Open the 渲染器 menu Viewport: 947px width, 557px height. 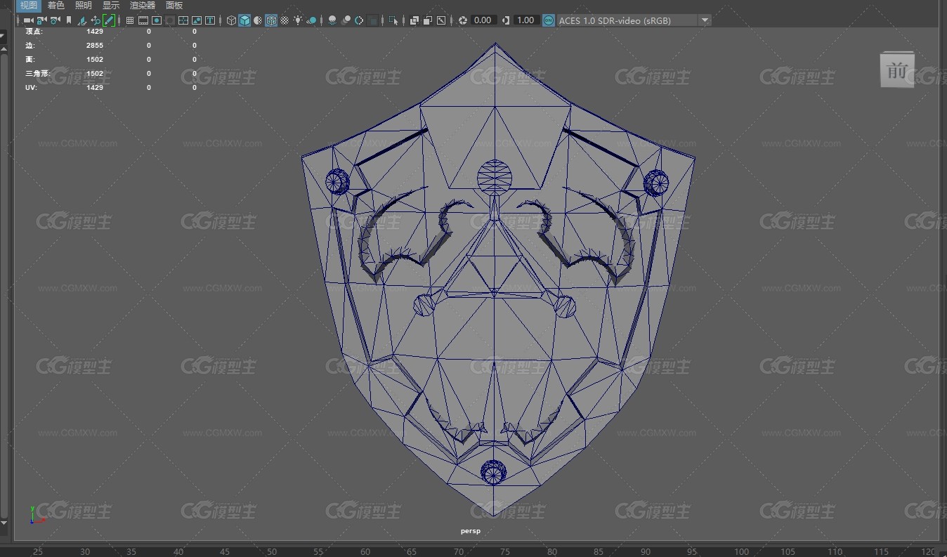[x=143, y=6]
